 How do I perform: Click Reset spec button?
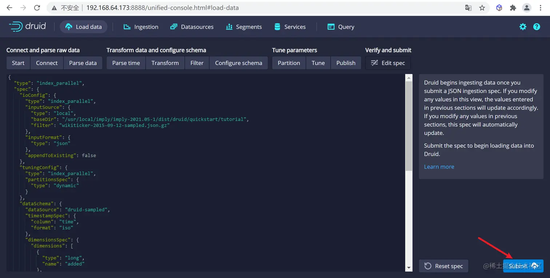point(444,266)
